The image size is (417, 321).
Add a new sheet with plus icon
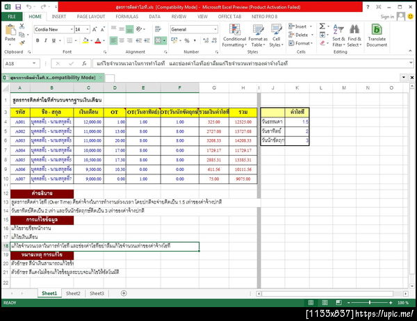tap(124, 293)
